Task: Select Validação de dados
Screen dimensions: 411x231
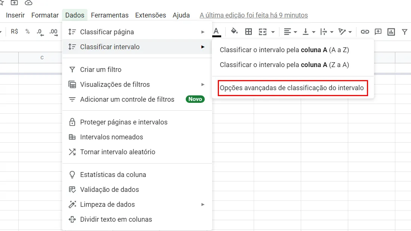Action: click(x=137, y=189)
